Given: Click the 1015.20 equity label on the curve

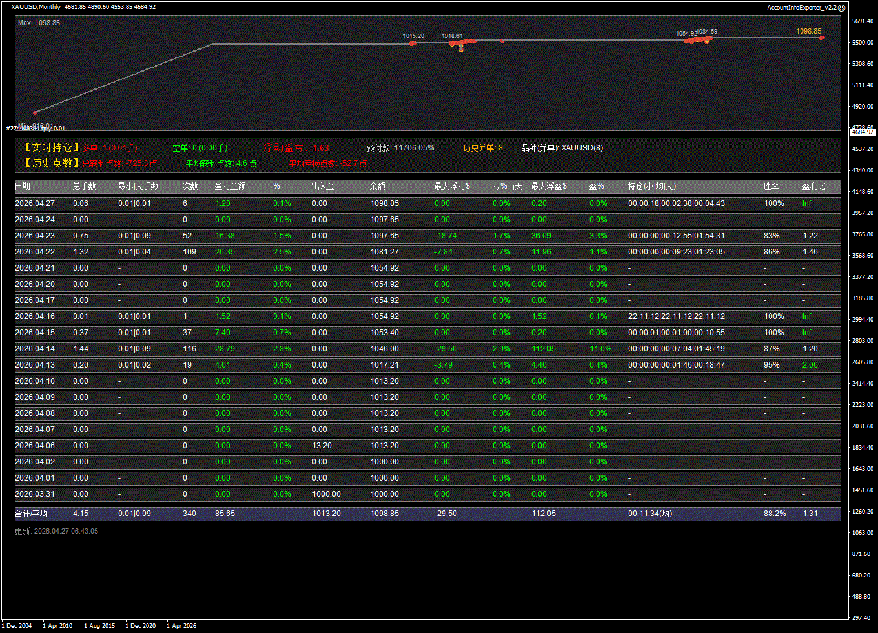Looking at the screenshot, I should tap(413, 36).
